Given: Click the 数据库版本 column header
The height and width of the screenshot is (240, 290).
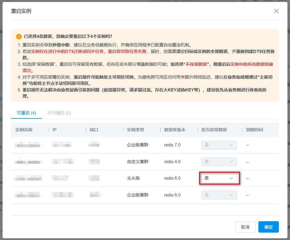Looking at the screenshot, I should [x=175, y=130].
